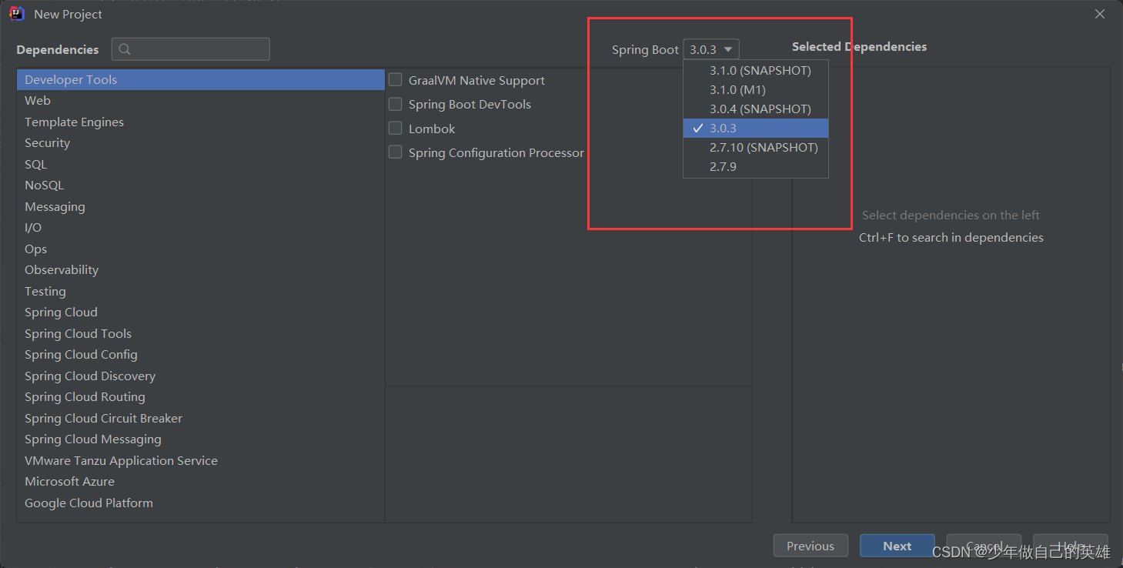Tick the Lombok checkbox
This screenshot has height=568, width=1123.
click(x=395, y=129)
